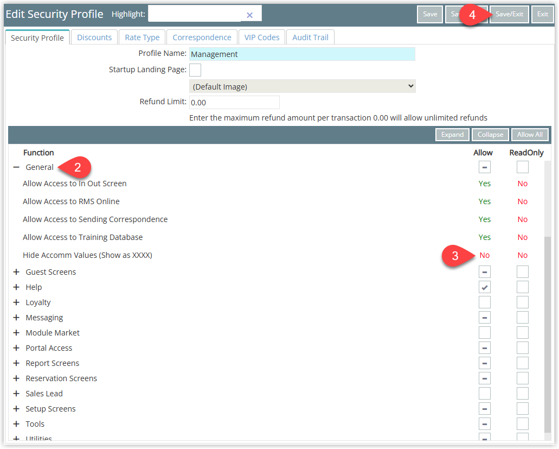The image size is (559, 449).
Task: Open the Correspondence tab
Action: [202, 37]
